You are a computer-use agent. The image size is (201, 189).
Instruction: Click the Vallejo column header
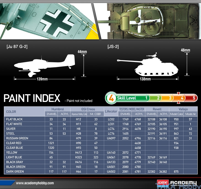point(185,109)
